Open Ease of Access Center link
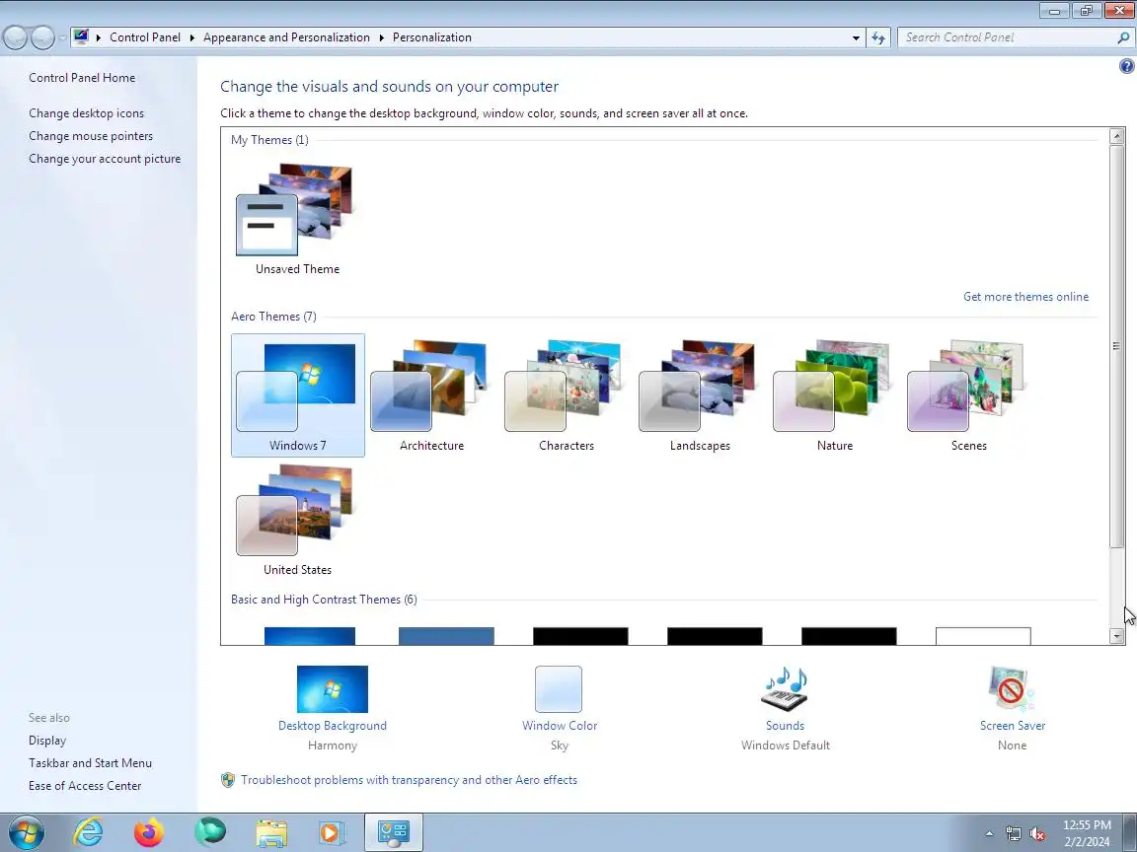This screenshot has height=852, width=1137. [x=85, y=786]
